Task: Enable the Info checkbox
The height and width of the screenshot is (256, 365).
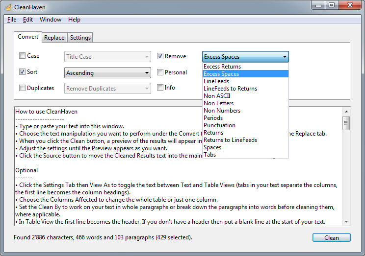Action: click(x=160, y=88)
